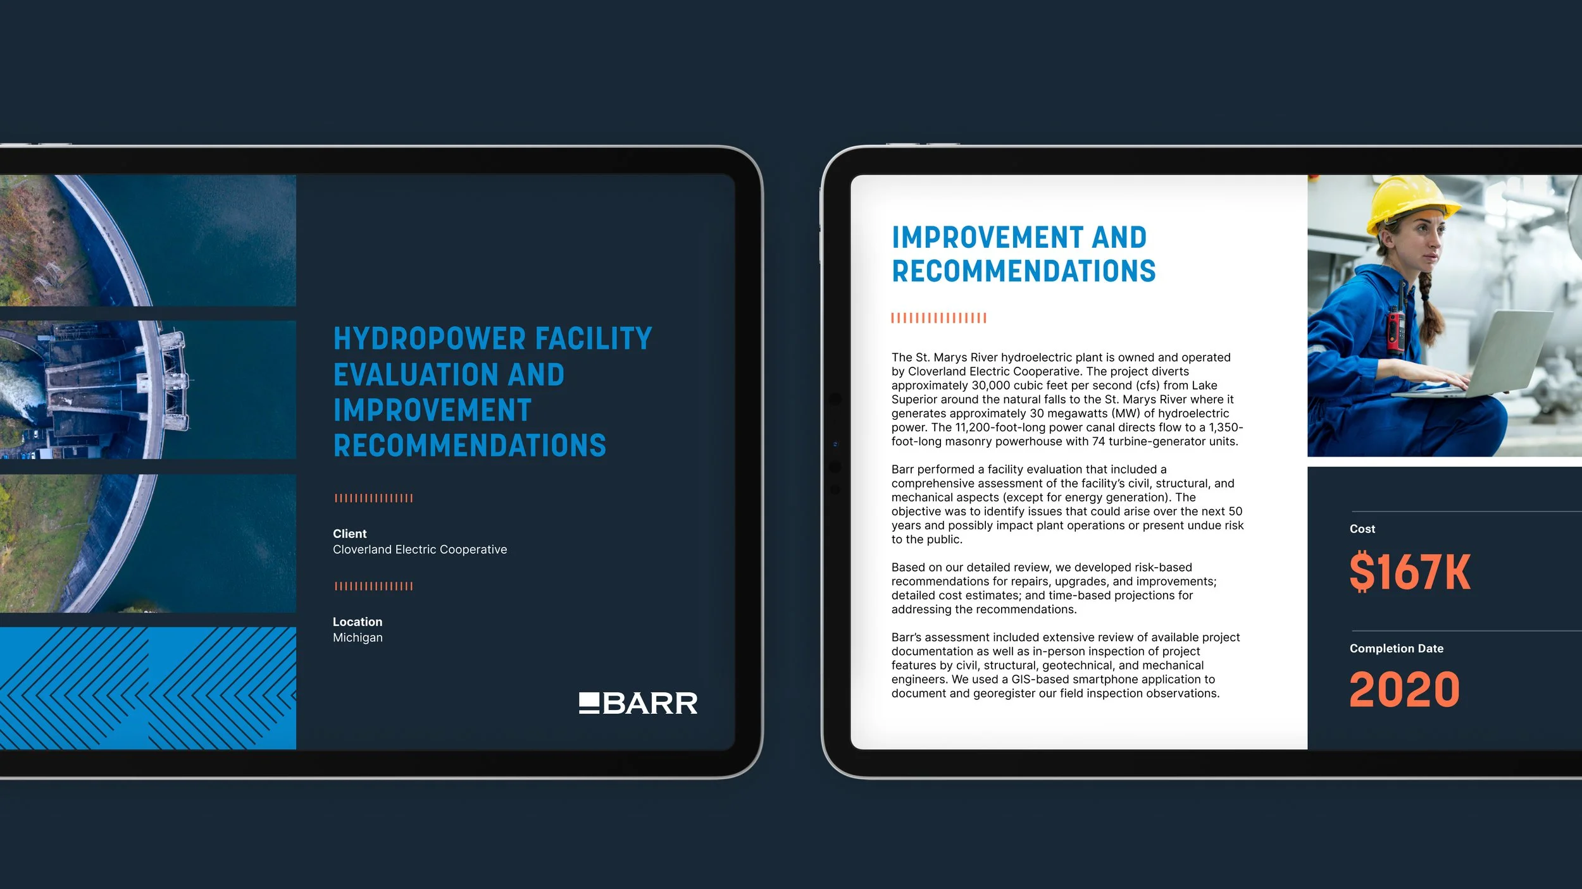Click the right tablet's front camera dot

point(835,445)
